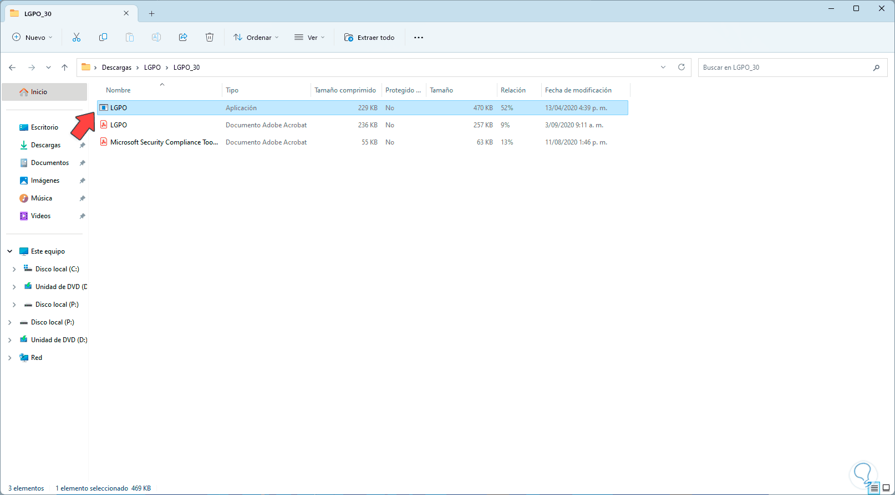Go forward with the right arrow

pyautogui.click(x=32, y=68)
